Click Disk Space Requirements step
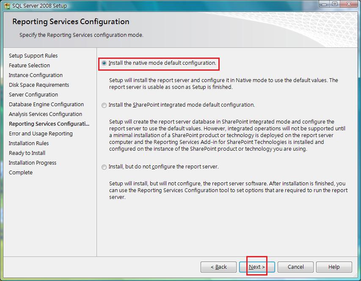The image size is (361, 281). tap(39, 85)
